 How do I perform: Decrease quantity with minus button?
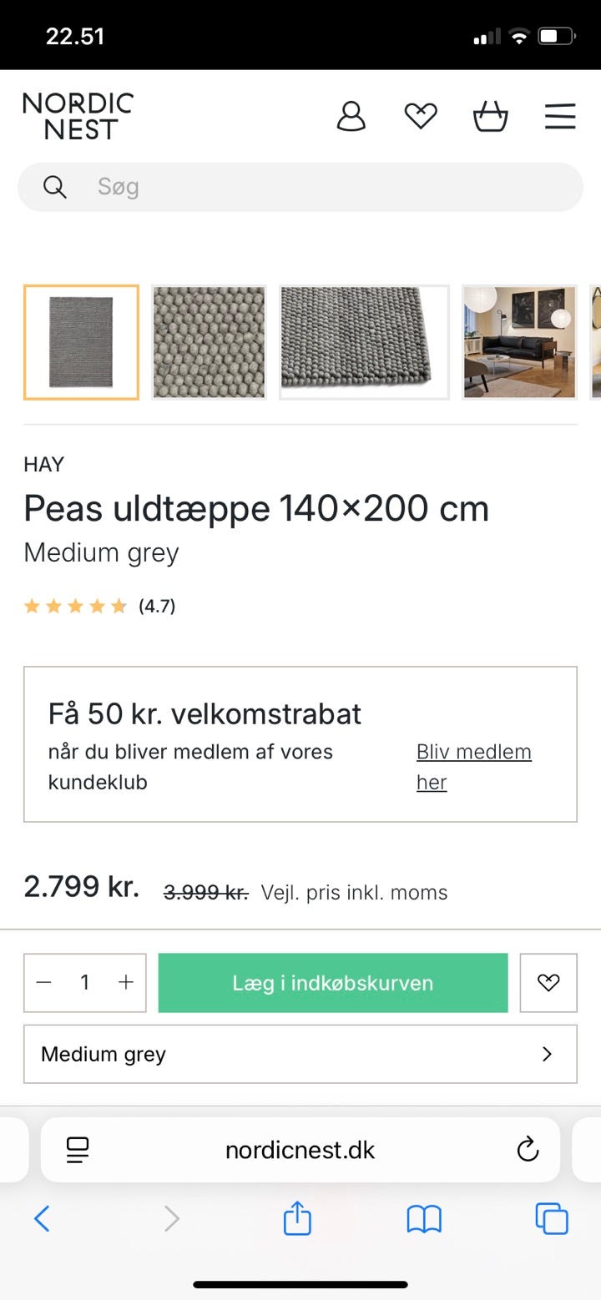tap(44, 983)
